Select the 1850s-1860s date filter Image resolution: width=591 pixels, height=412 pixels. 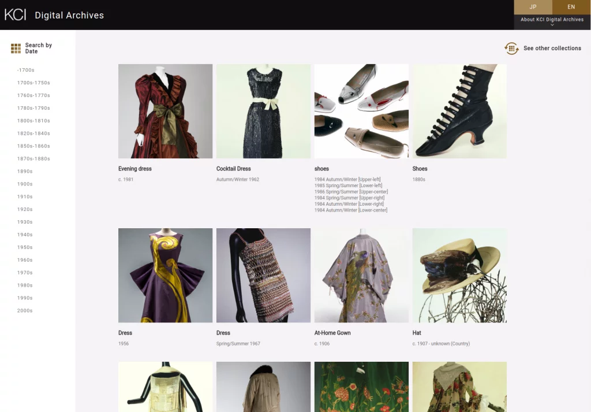[33, 146]
